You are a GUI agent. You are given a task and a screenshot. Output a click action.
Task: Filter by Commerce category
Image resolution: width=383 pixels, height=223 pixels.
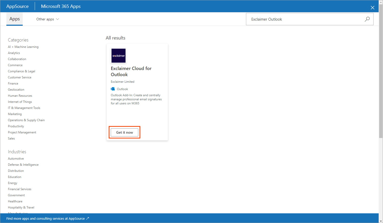(15, 65)
